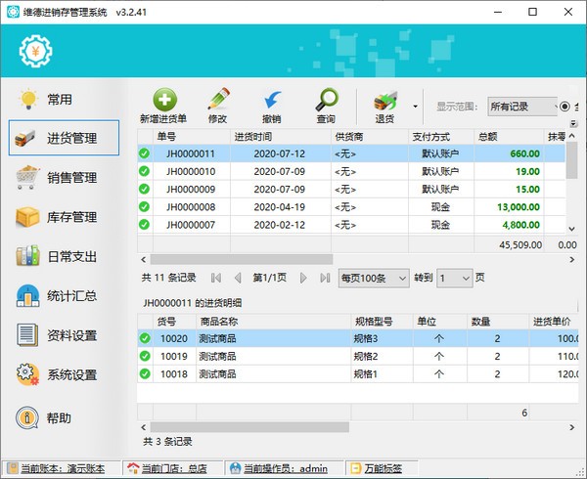This screenshot has height=479, width=587.
Task: Open 库存管理 (inventory management) in sidebar
Action: click(64, 217)
